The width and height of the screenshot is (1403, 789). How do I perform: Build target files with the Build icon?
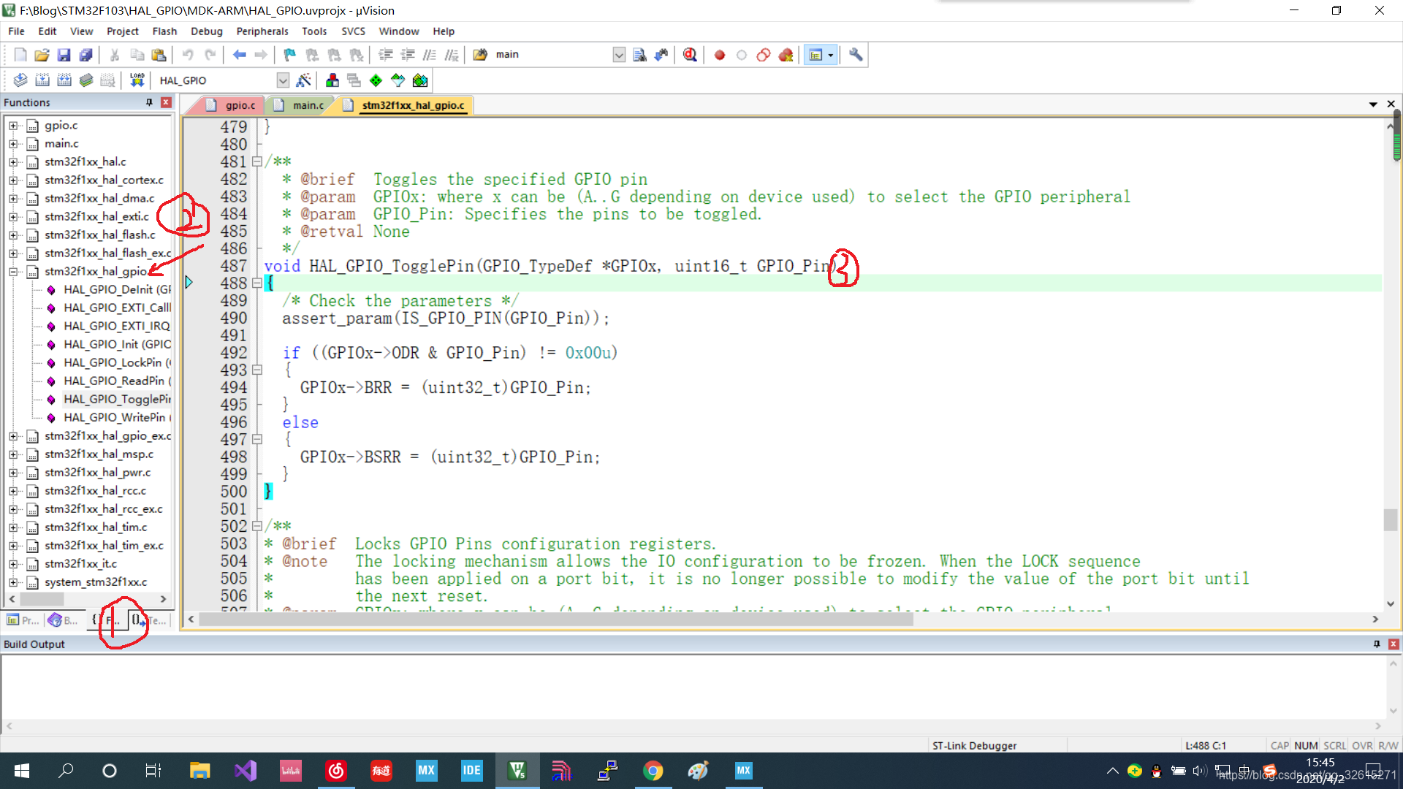pyautogui.click(x=42, y=80)
